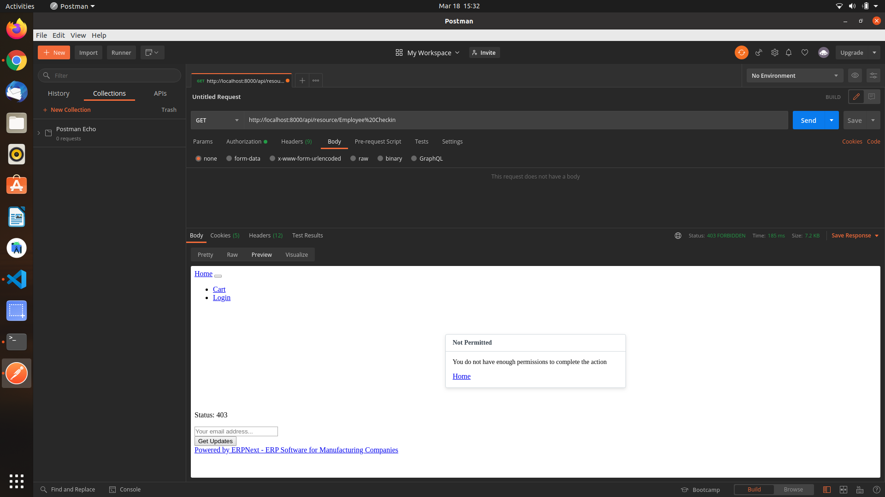The height and width of the screenshot is (497, 885).
Task: Open notifications bell icon
Action: 789,52
